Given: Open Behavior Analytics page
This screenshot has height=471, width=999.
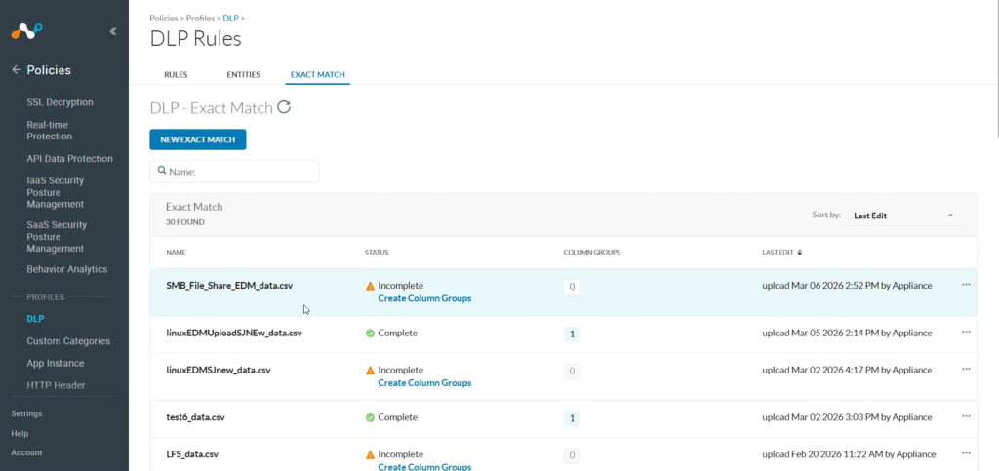Looking at the screenshot, I should point(67,269).
